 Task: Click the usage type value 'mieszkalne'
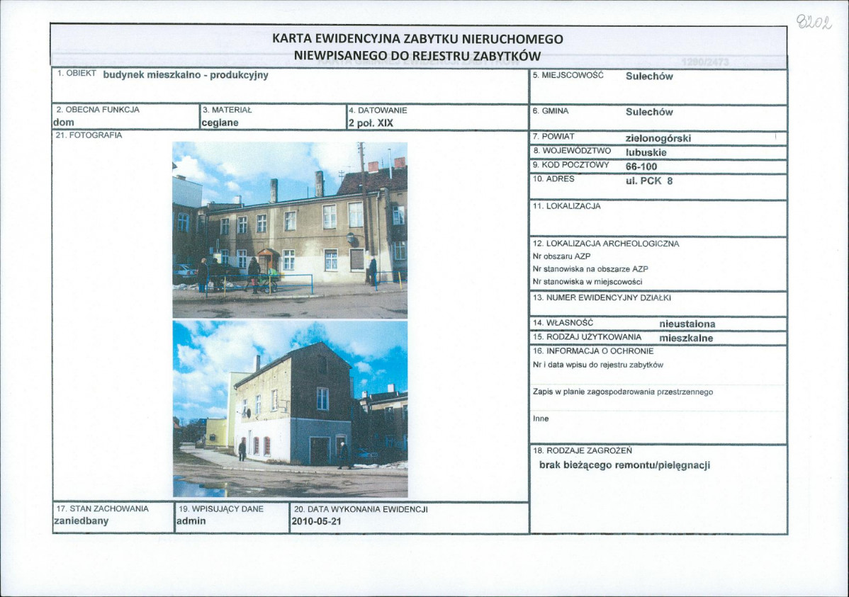[x=686, y=339]
